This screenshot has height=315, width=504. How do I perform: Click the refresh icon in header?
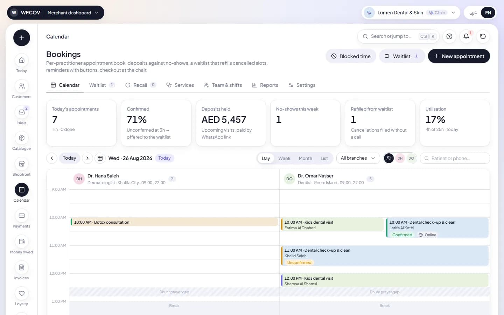pos(483,36)
